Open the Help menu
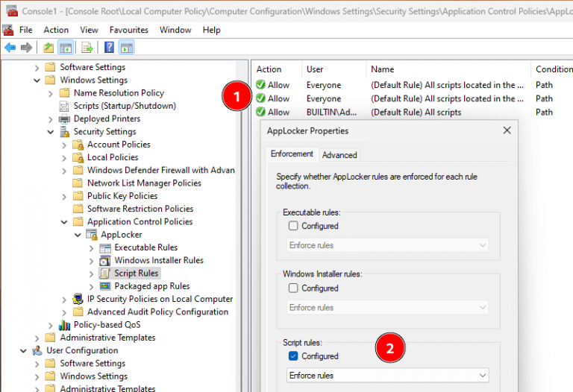The width and height of the screenshot is (573, 392). coord(212,30)
